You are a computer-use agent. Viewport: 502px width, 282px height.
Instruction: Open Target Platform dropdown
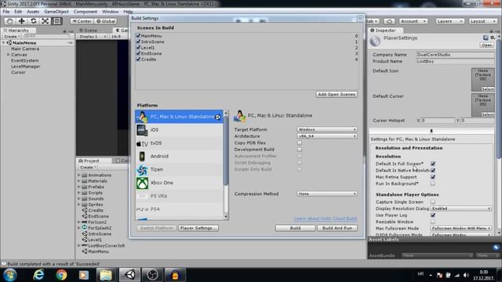pos(327,129)
